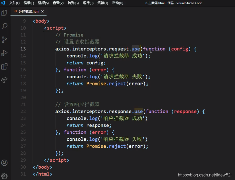Open the 编辑(E) menu
Screen dimensions: 235x180
click(29, 3)
